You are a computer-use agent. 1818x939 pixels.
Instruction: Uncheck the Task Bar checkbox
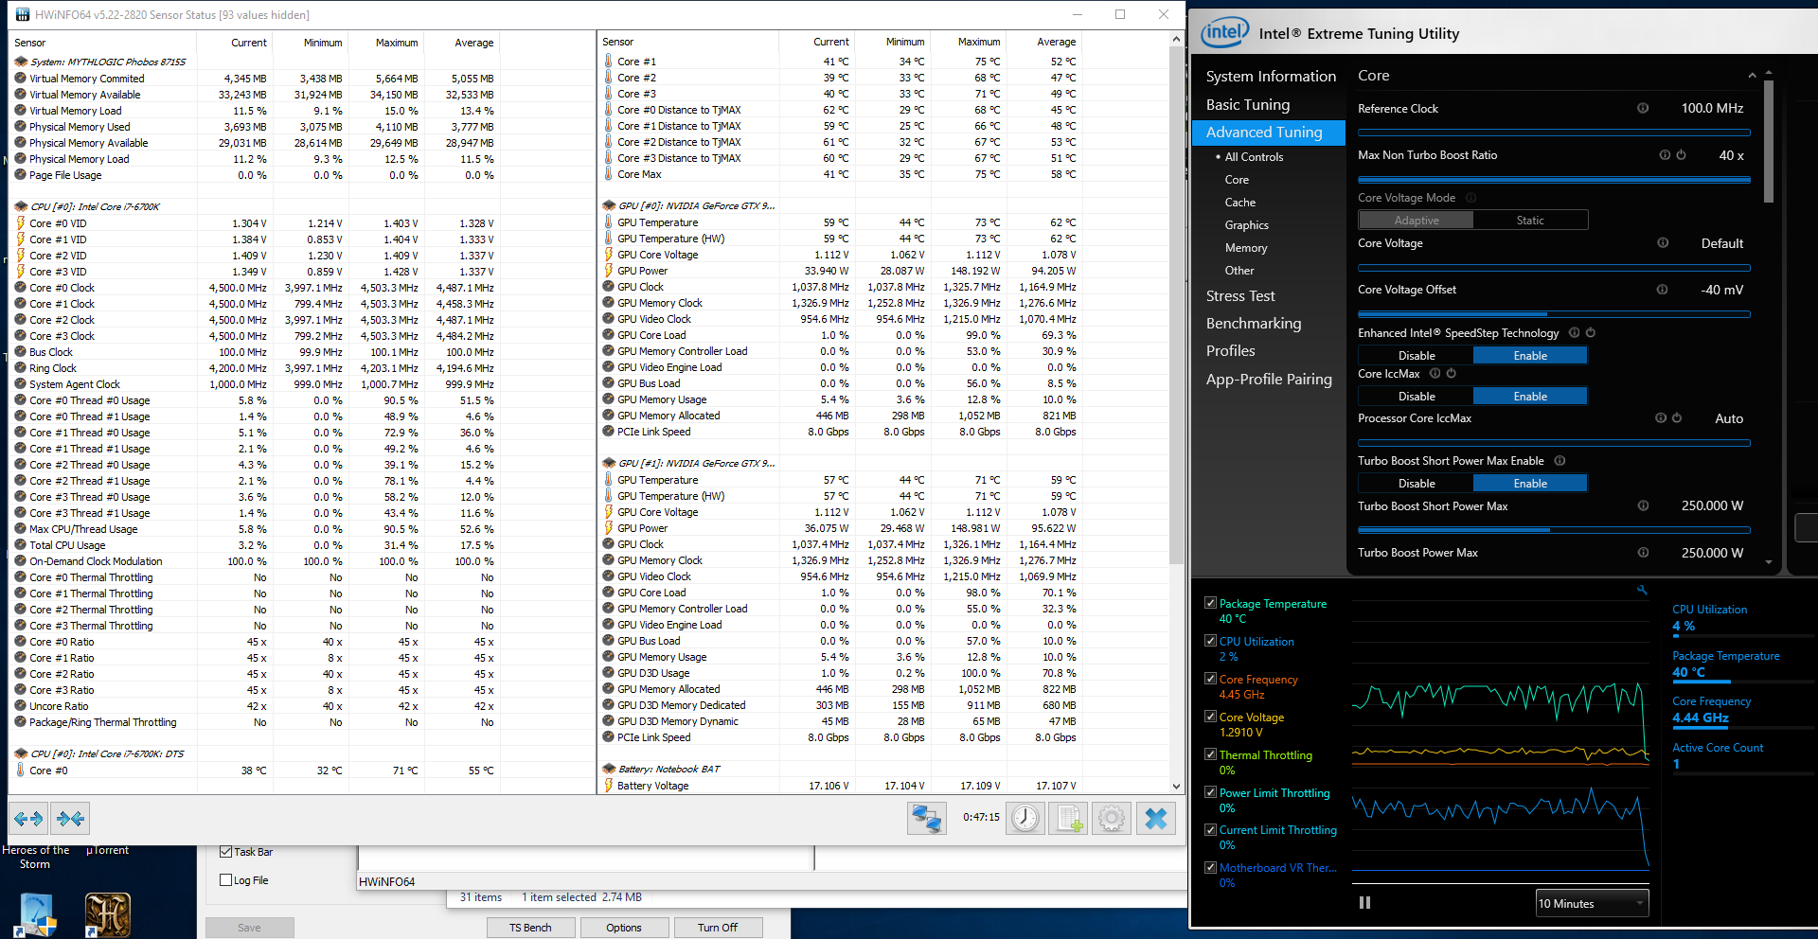coord(225,851)
